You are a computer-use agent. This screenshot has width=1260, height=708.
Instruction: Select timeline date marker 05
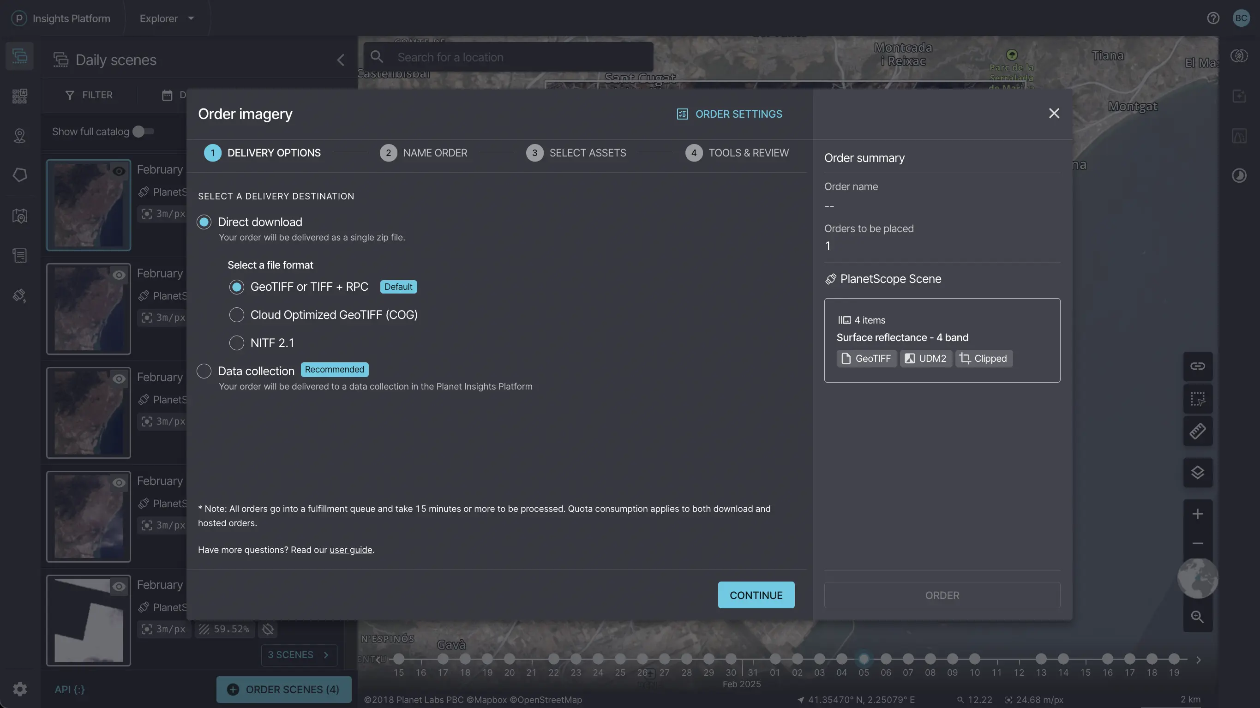[x=864, y=660]
